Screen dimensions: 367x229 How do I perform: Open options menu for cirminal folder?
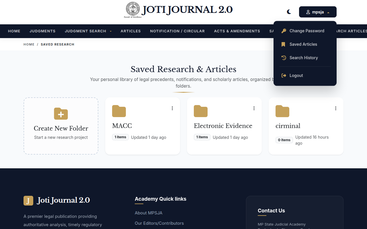pyautogui.click(x=336, y=108)
